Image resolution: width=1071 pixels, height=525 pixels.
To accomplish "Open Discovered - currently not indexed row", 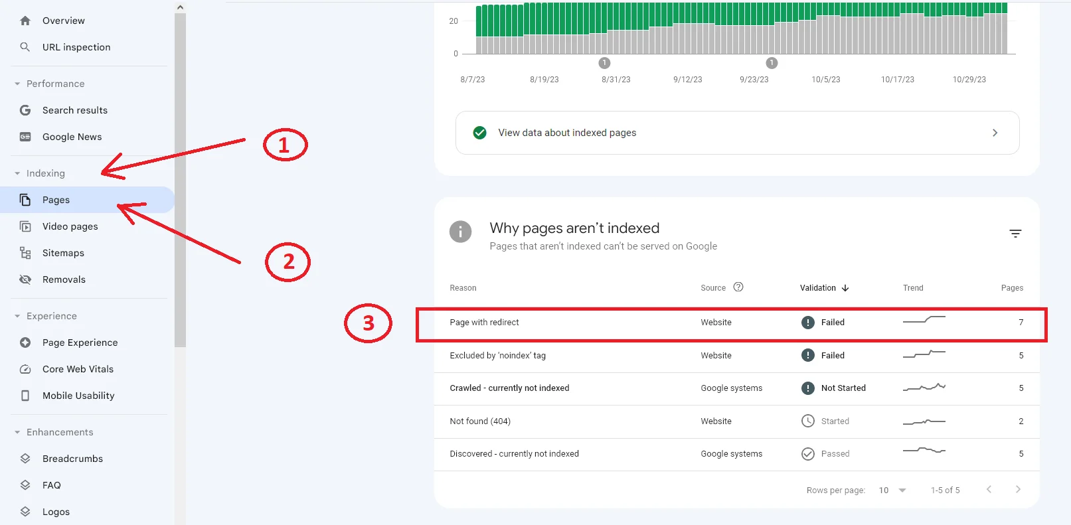I will click(x=736, y=454).
